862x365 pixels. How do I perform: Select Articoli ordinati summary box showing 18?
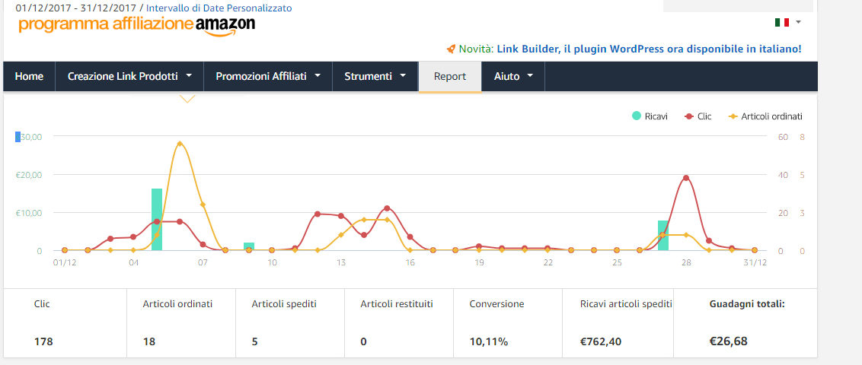point(181,322)
